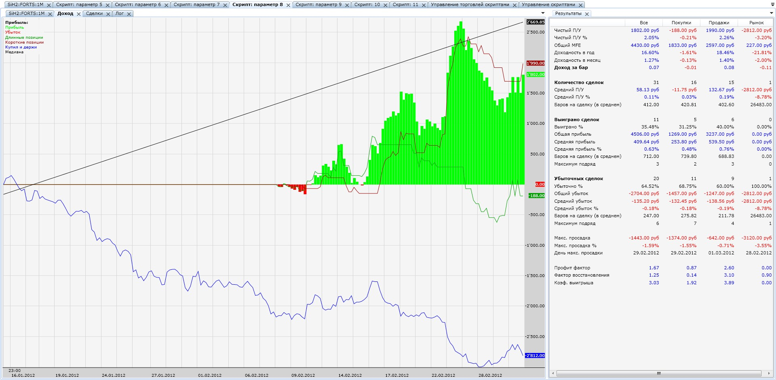
Task: Click the Купил и держи legend entry
Action: click(x=21, y=47)
